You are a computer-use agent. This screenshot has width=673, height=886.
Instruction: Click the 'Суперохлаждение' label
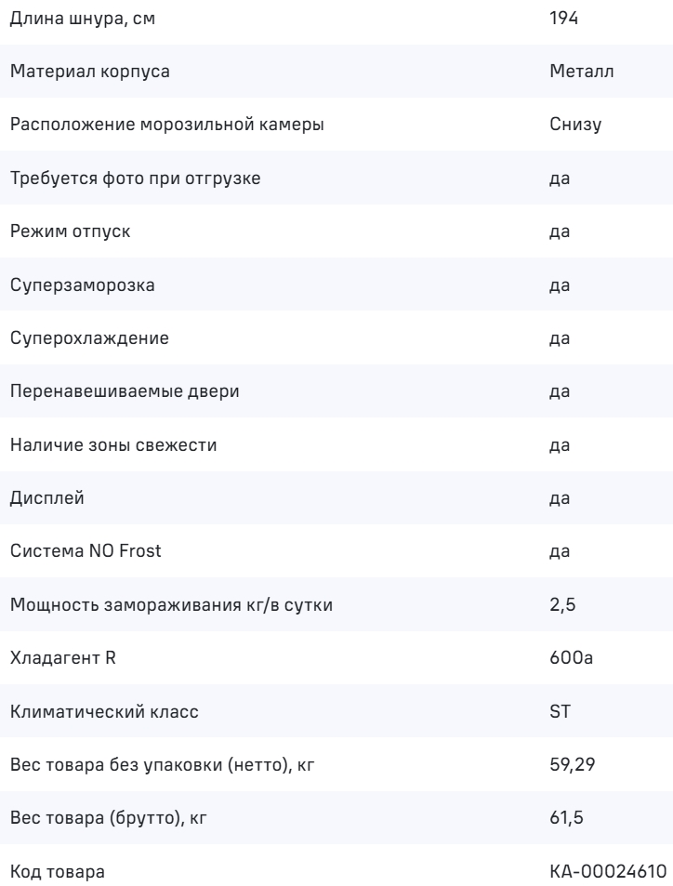[x=89, y=338]
